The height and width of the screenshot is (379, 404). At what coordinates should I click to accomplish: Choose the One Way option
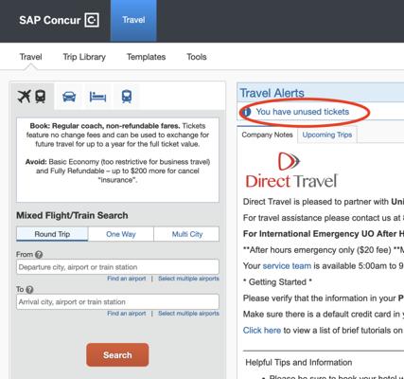pos(121,234)
